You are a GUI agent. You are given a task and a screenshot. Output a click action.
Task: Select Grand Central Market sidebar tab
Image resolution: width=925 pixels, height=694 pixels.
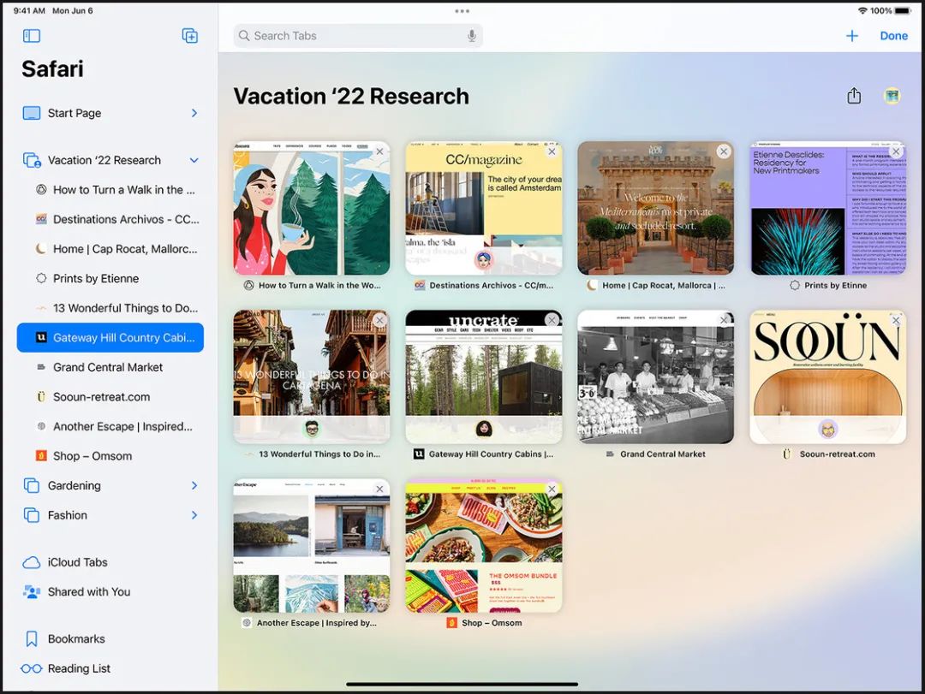point(108,367)
